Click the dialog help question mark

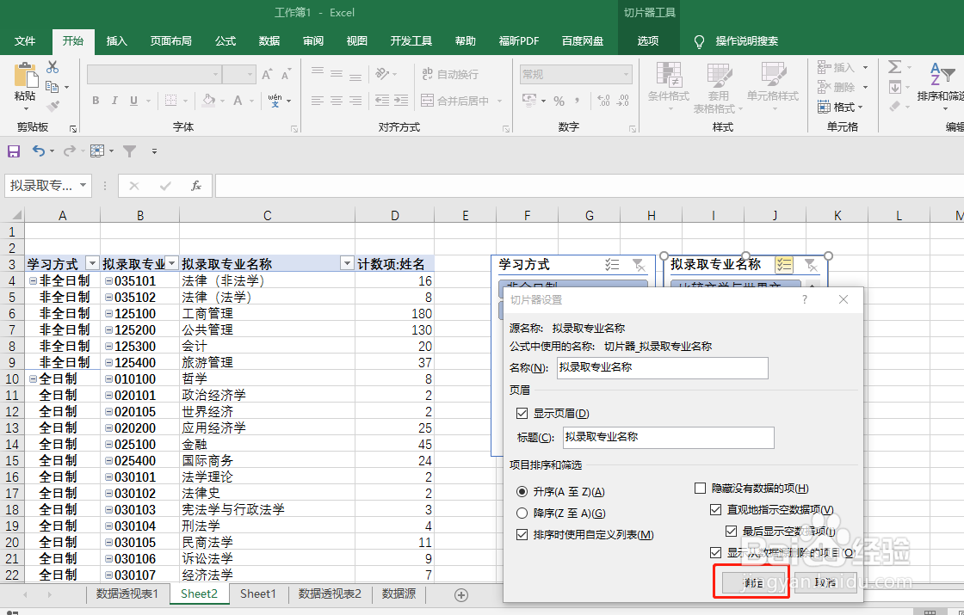pyautogui.click(x=804, y=299)
